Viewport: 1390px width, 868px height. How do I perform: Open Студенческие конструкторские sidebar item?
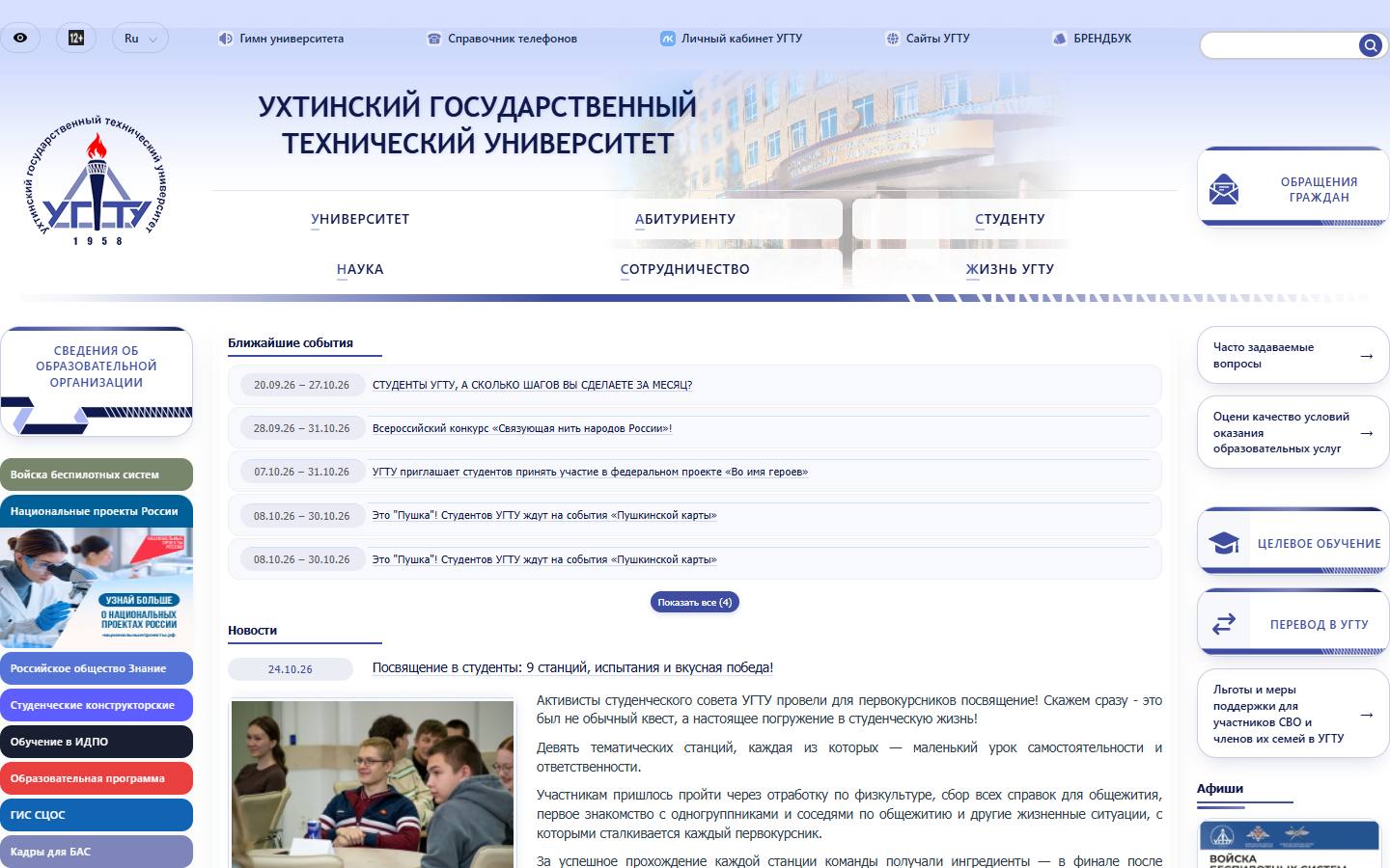click(97, 705)
